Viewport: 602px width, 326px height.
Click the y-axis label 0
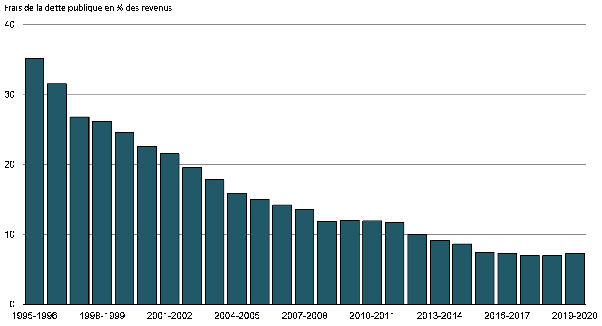click(12, 304)
